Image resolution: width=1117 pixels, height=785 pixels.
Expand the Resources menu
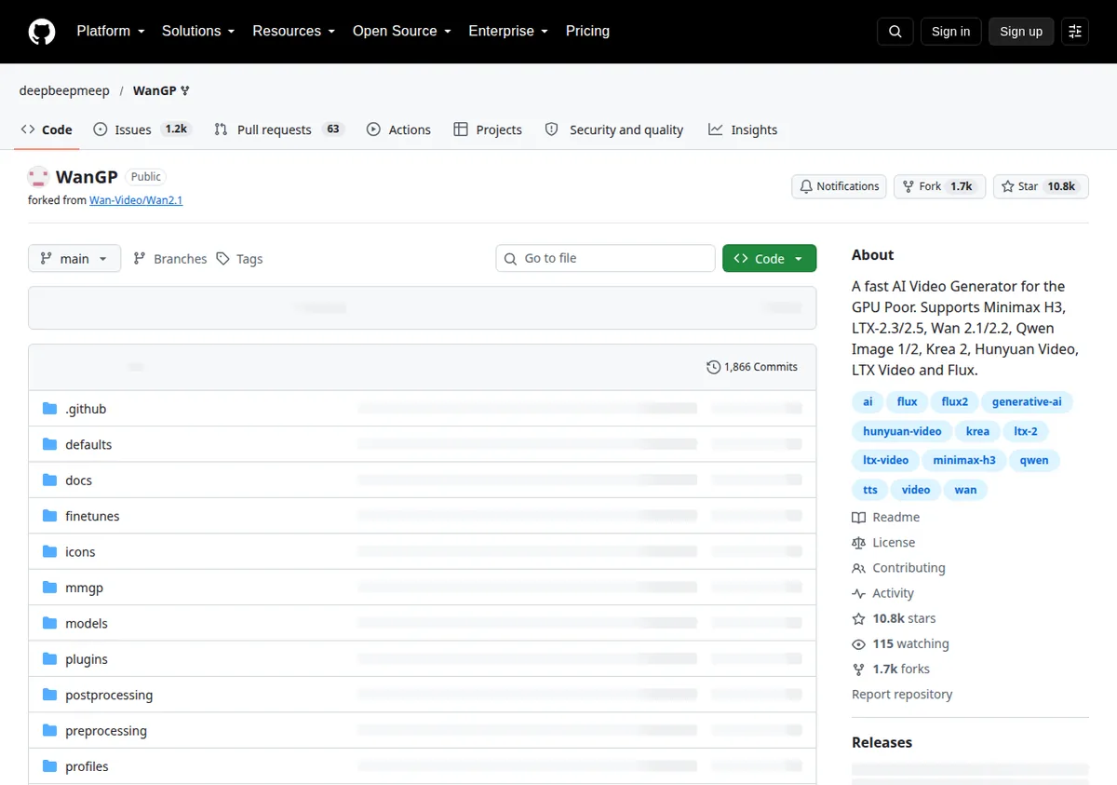tap(293, 31)
